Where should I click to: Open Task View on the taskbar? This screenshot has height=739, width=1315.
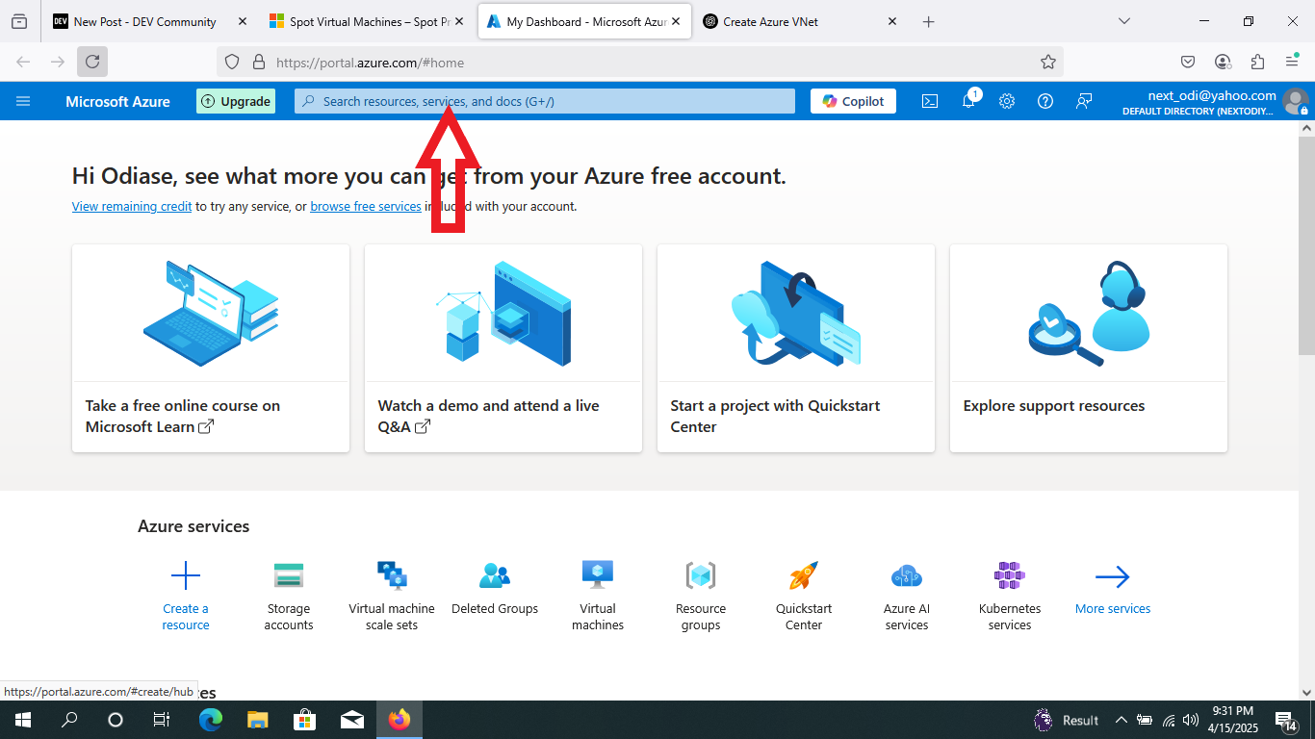tap(162, 720)
